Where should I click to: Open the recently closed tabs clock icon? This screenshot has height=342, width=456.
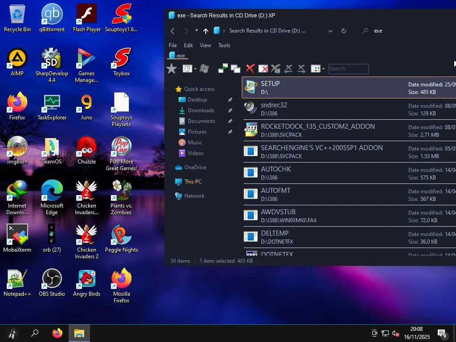[187, 69]
